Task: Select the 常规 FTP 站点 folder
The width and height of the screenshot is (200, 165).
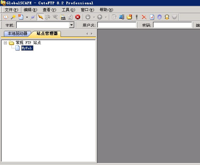Action: tap(28, 43)
